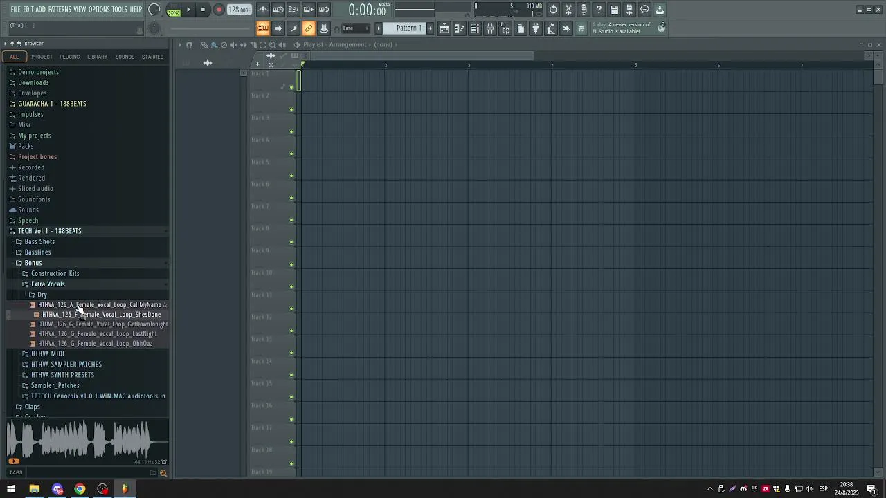Open the FILE menu

[15, 10]
